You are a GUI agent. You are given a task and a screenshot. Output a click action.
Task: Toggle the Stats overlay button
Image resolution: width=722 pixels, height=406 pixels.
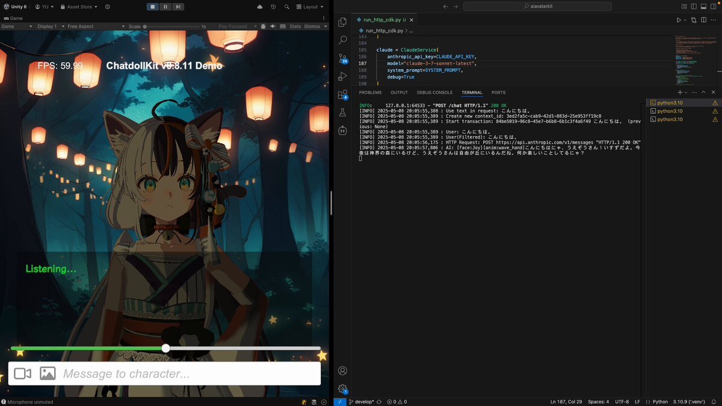point(295,26)
